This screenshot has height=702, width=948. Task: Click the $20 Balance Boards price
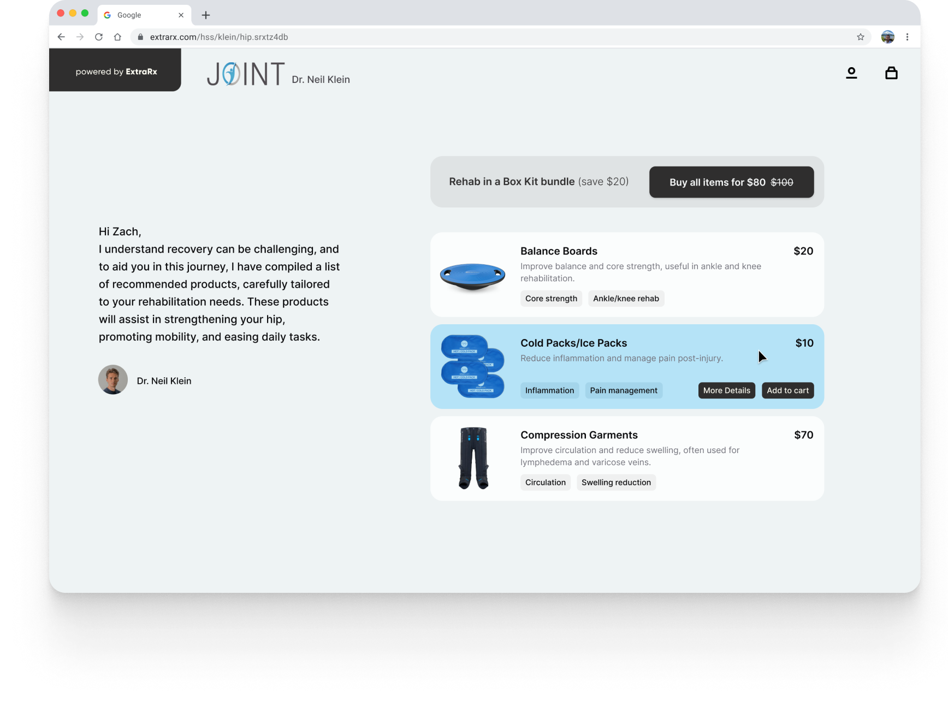(803, 251)
